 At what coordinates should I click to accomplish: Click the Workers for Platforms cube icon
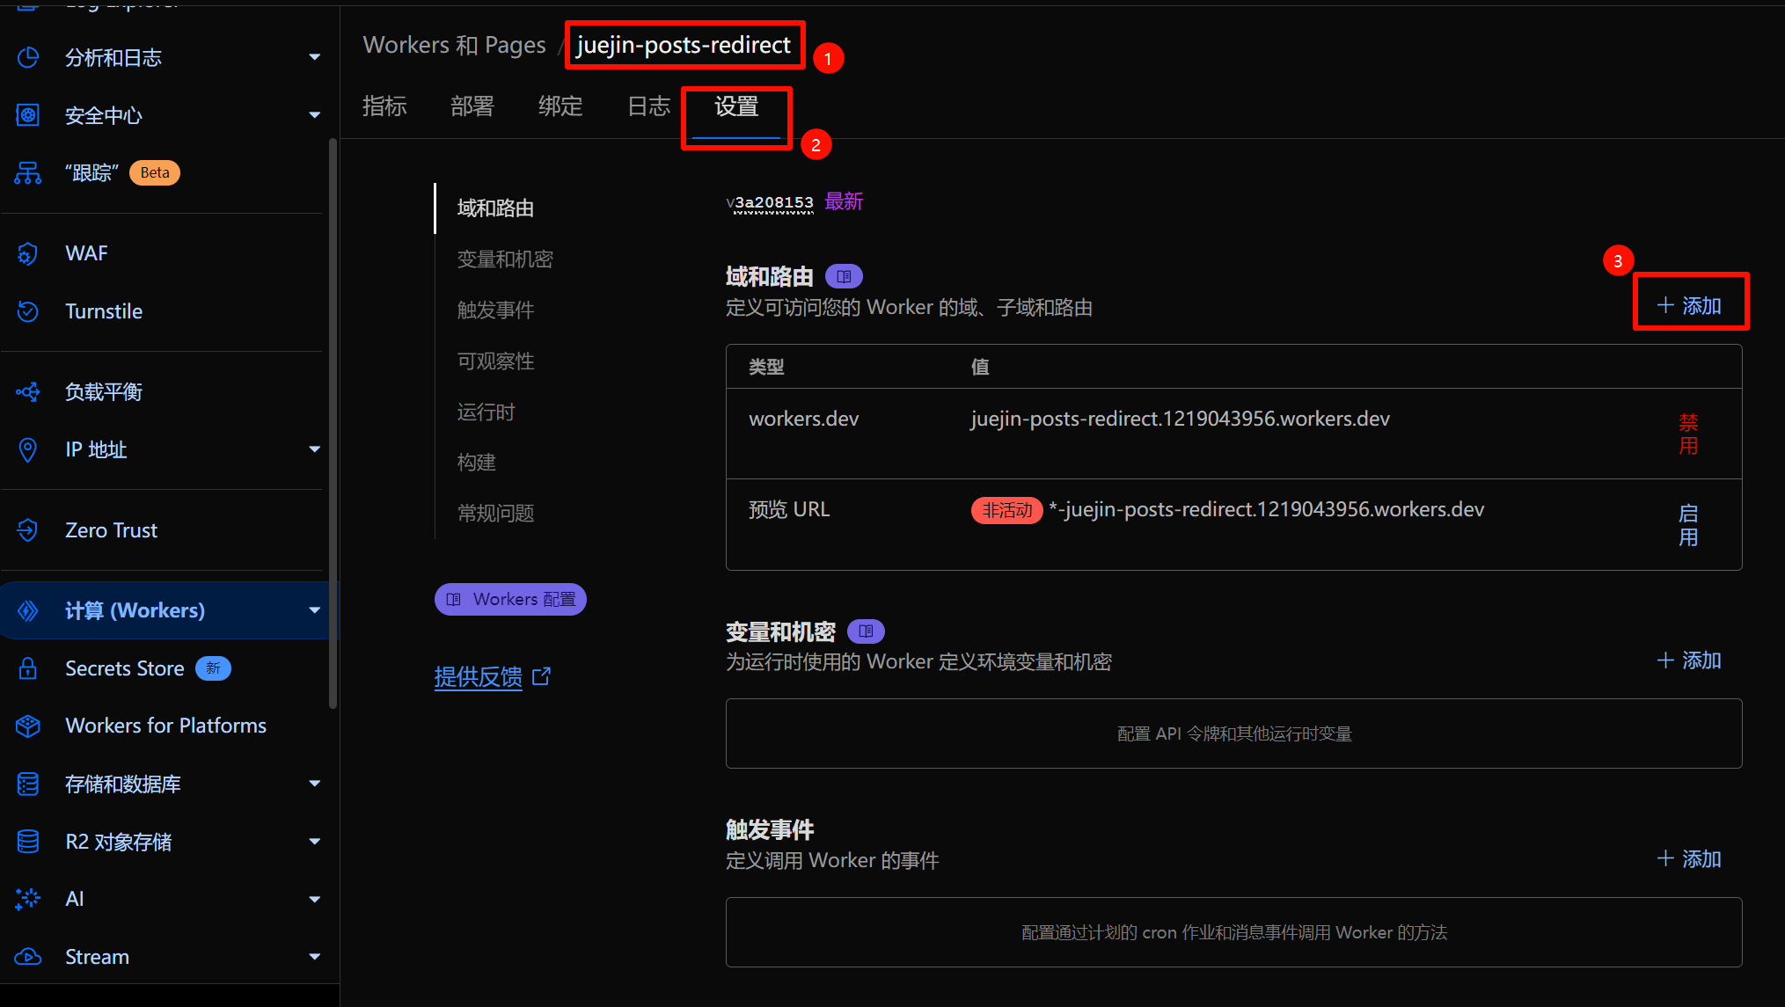click(28, 726)
